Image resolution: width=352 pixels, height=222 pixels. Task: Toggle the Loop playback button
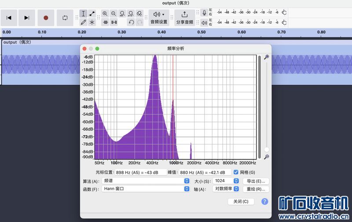point(65,18)
